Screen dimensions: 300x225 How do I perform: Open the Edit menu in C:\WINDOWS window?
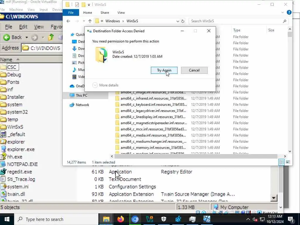(23, 27)
